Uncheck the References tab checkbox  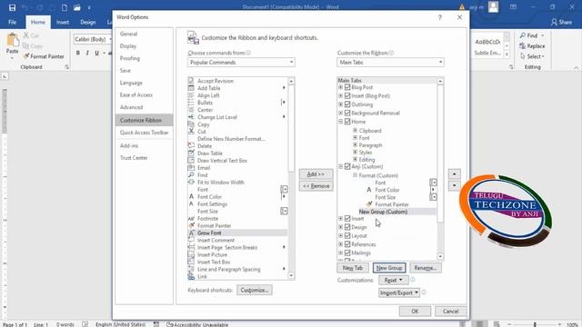347,244
